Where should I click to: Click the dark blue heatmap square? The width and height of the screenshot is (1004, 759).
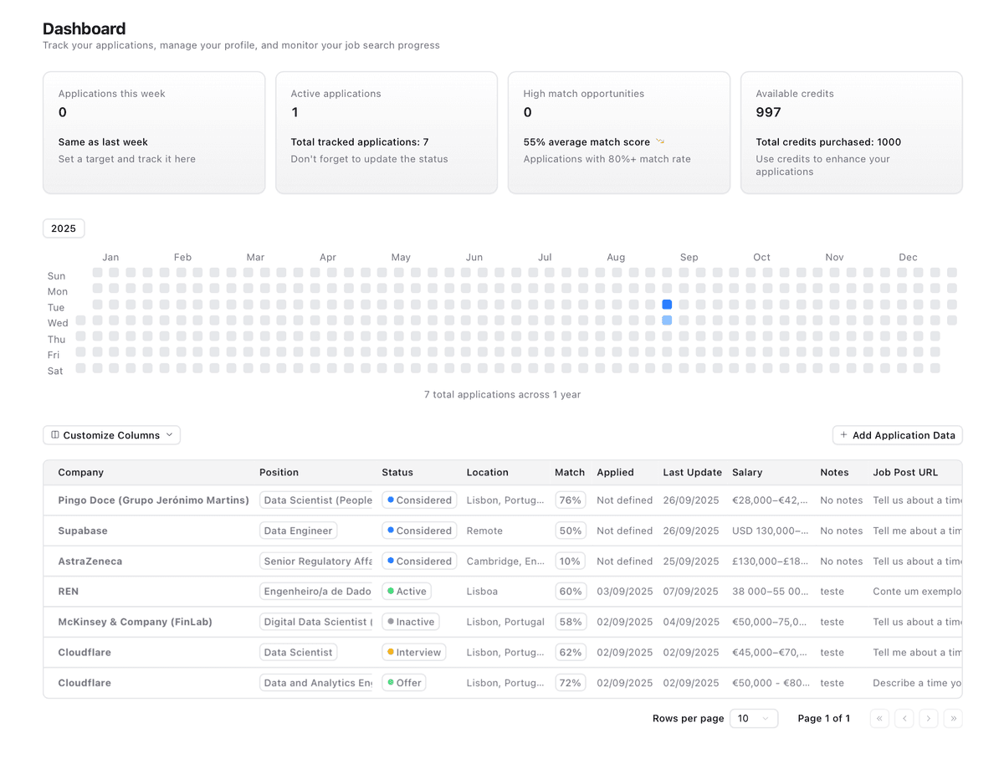[x=667, y=305]
